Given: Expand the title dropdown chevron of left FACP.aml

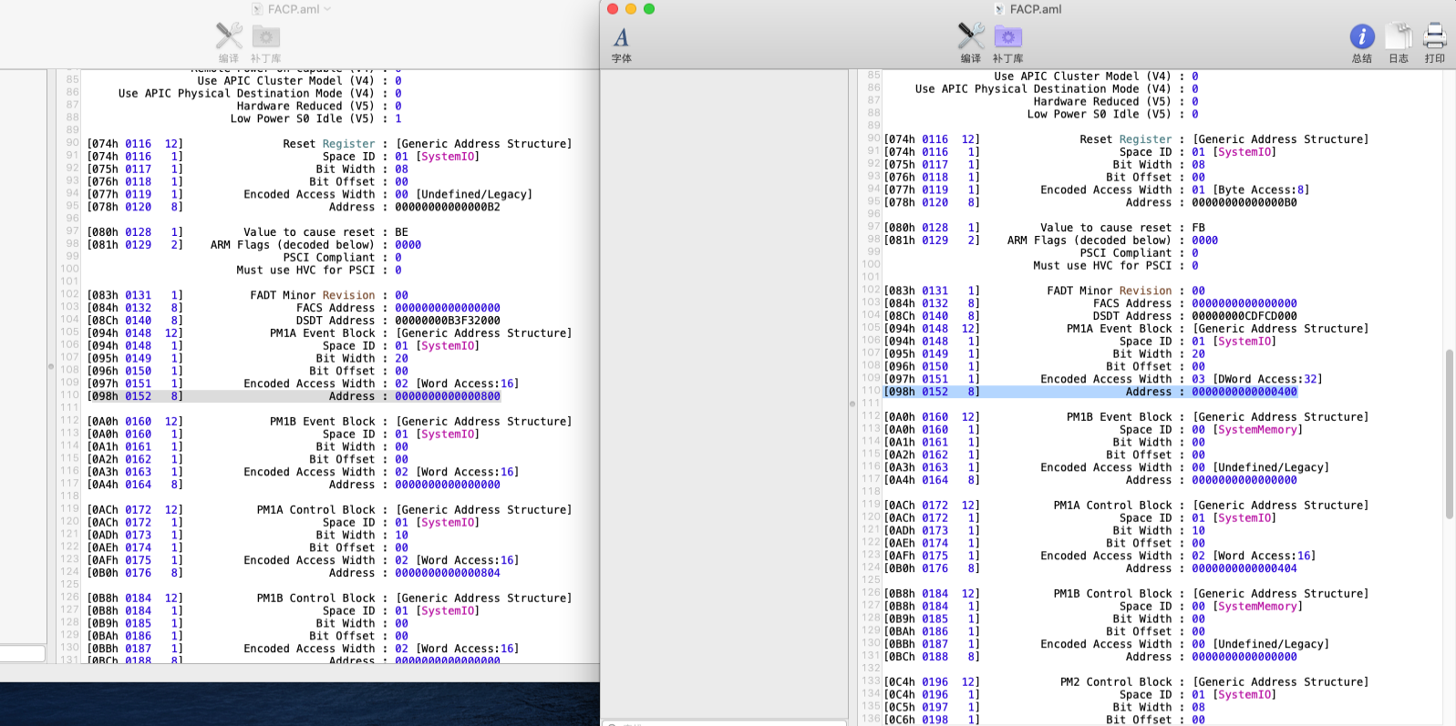Looking at the screenshot, I should [x=328, y=9].
